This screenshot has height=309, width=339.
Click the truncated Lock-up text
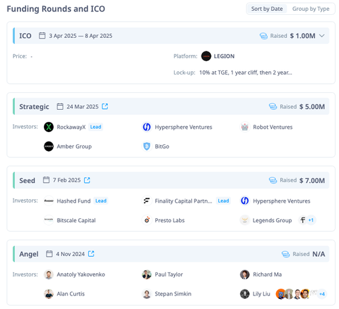(x=245, y=73)
